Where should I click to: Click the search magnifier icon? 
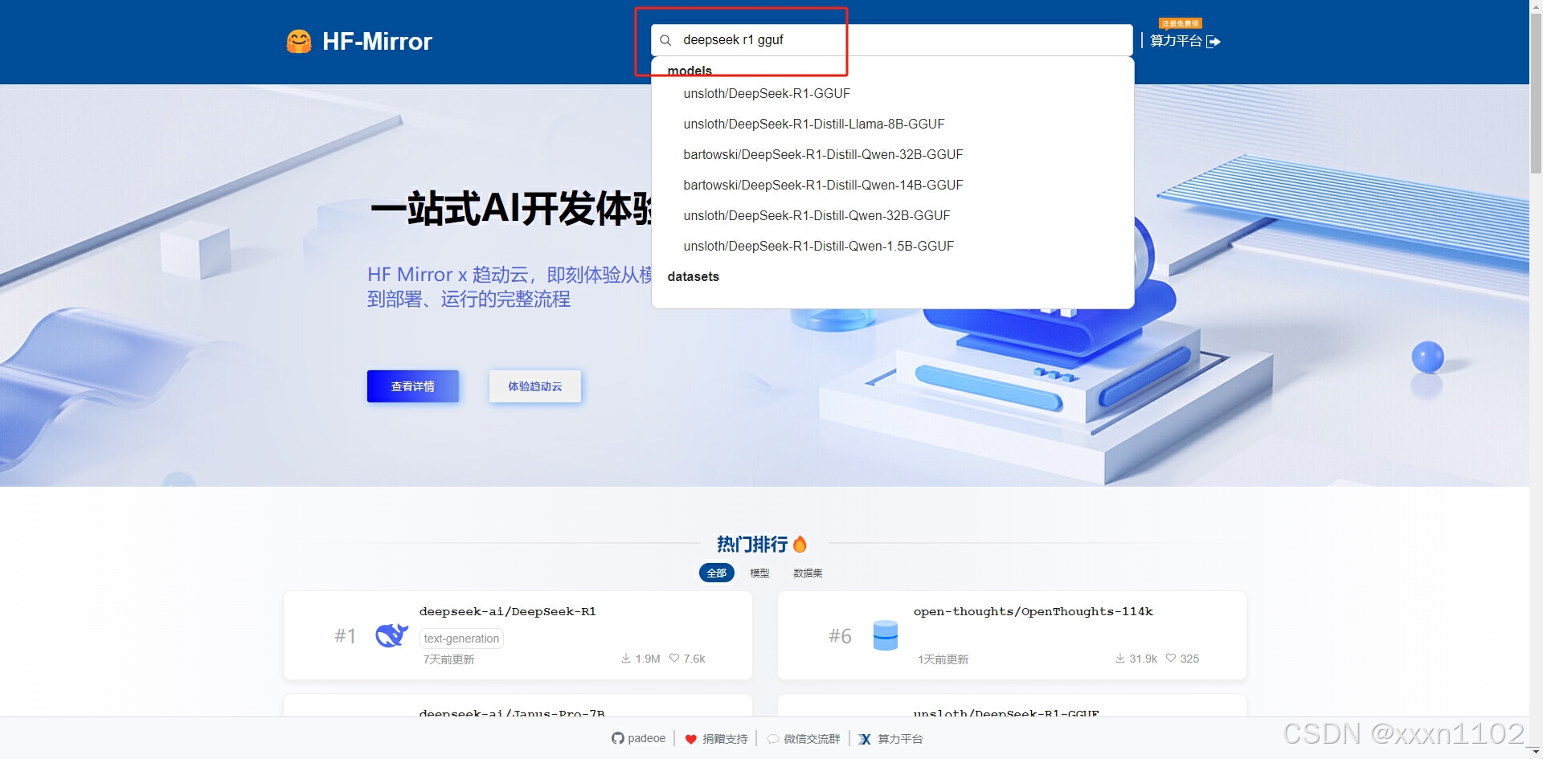click(x=665, y=40)
